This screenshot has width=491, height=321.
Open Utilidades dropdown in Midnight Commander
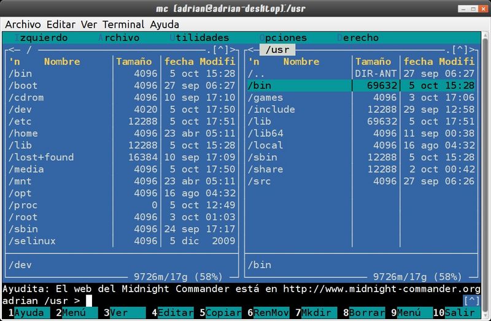(x=199, y=38)
